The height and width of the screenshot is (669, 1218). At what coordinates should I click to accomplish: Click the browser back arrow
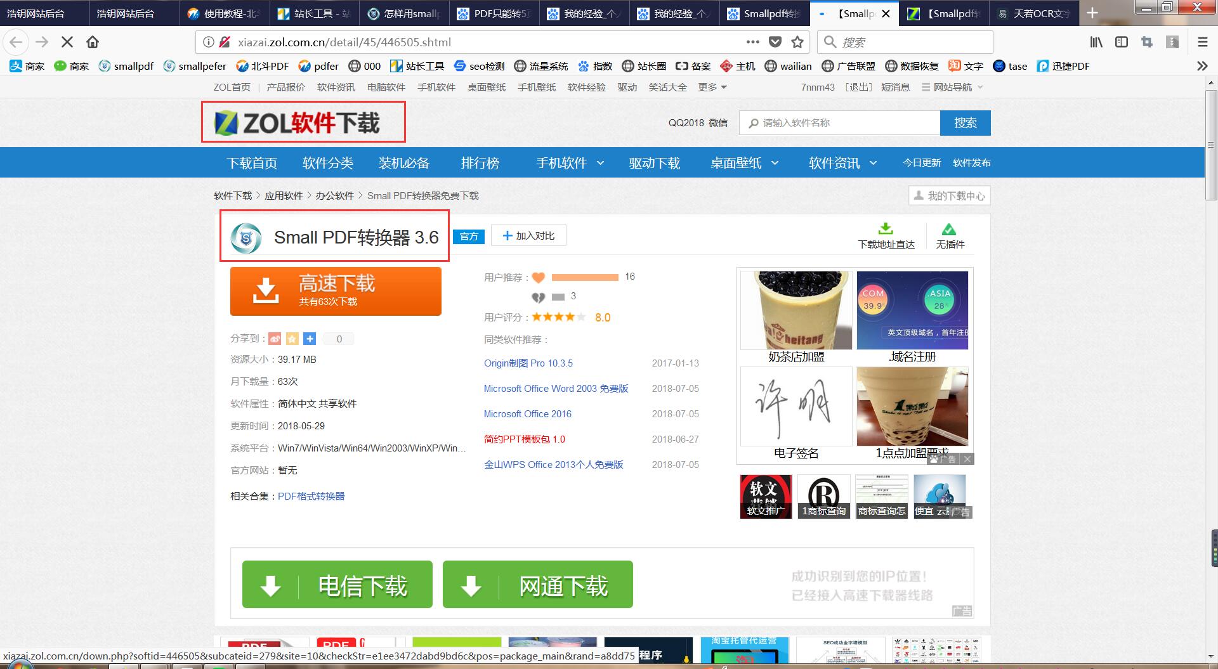pos(16,42)
